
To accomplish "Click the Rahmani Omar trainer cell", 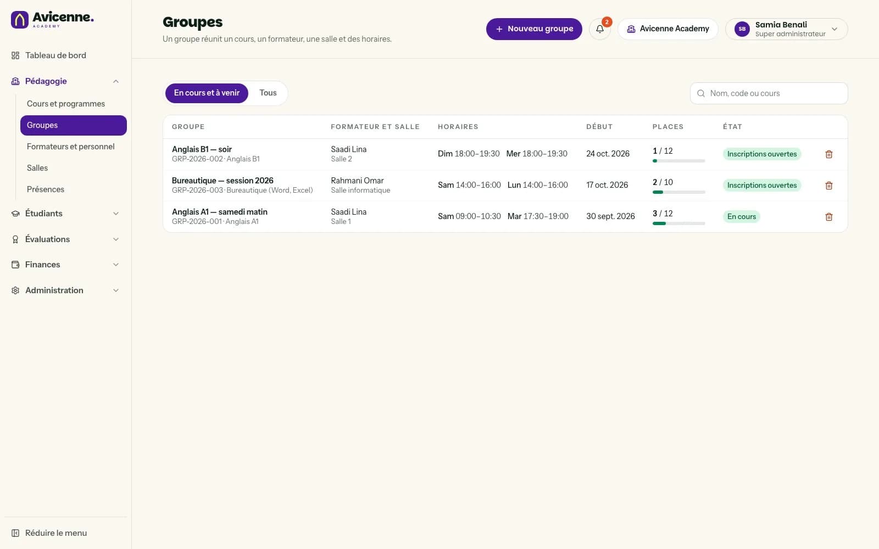I will (357, 181).
